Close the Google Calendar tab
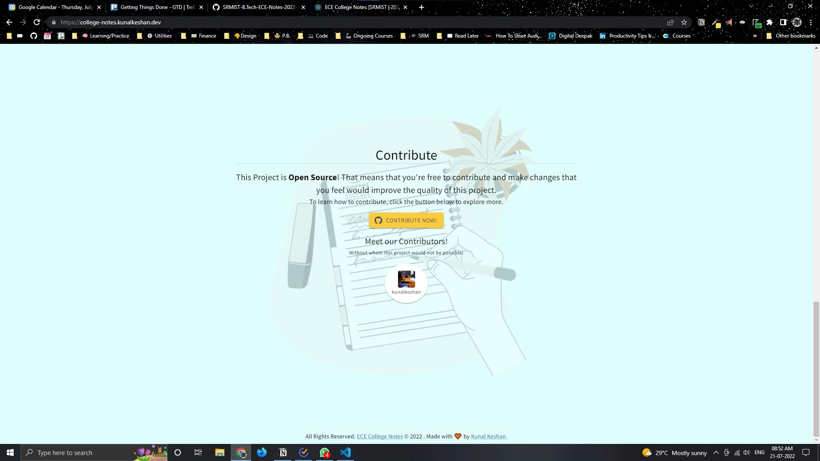 coord(99,7)
